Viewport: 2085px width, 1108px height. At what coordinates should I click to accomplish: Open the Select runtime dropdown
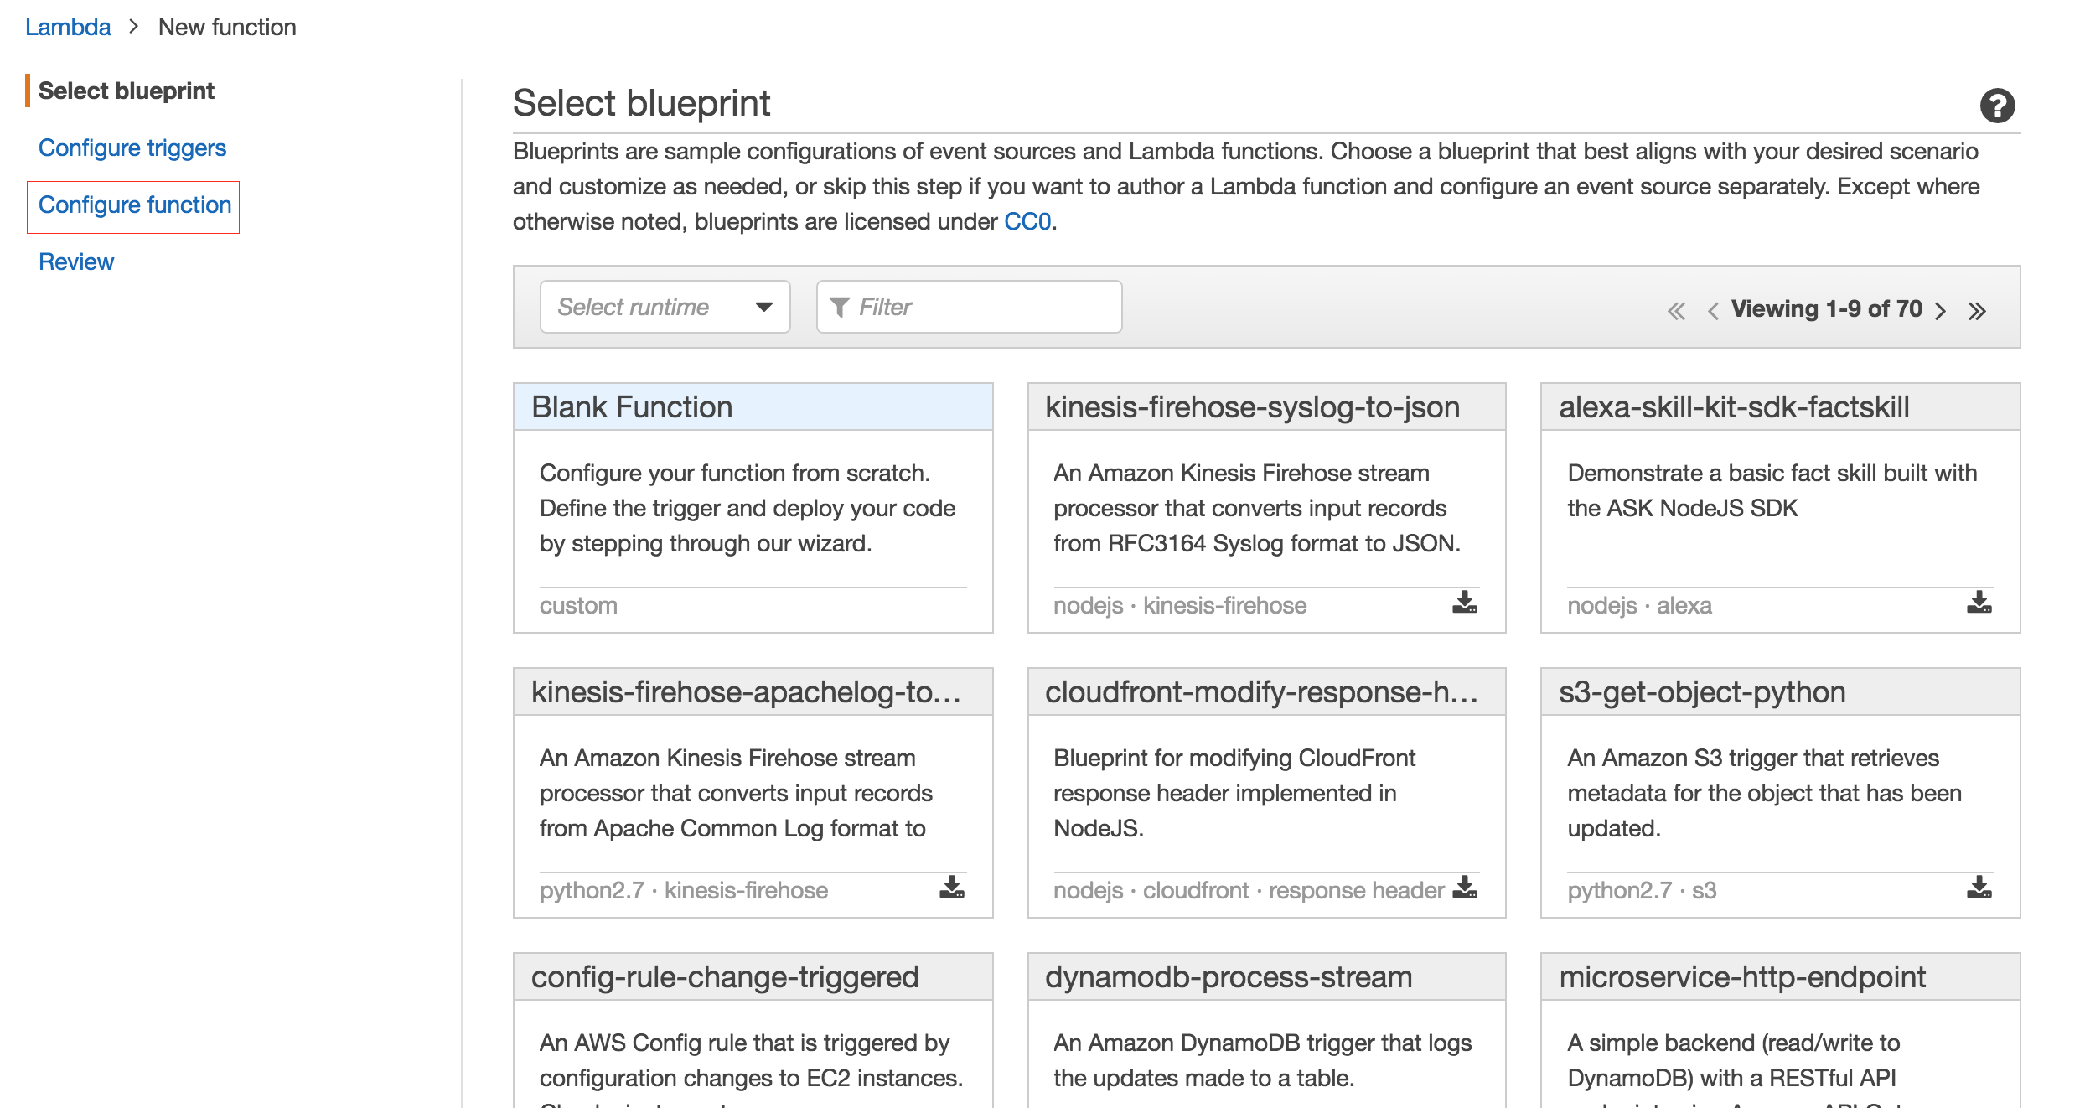click(x=665, y=307)
